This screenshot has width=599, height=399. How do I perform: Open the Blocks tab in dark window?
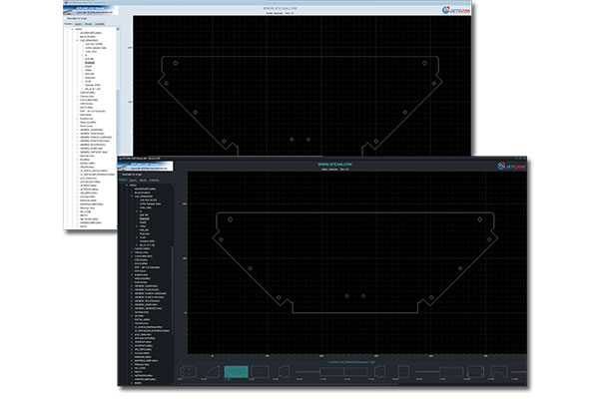coord(143,180)
